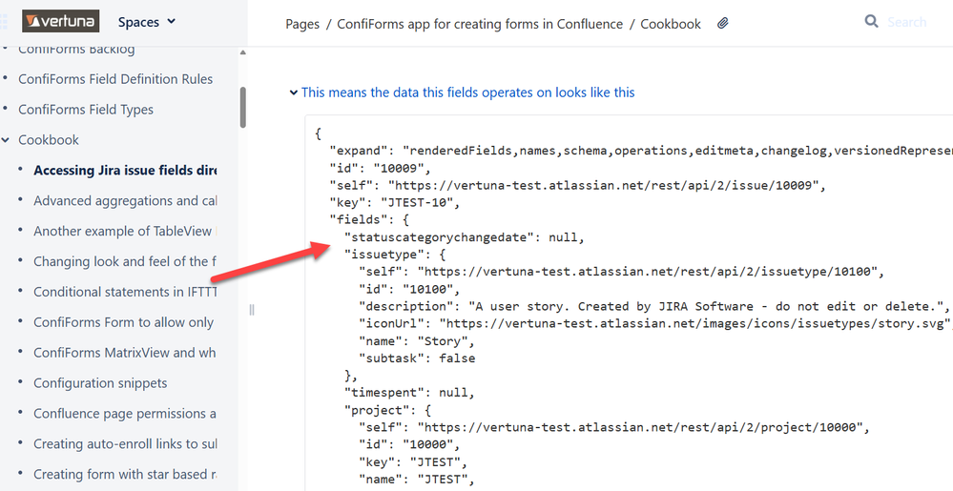Select Accessing Jira issue fields page
This screenshot has height=491, width=953.
(x=125, y=170)
